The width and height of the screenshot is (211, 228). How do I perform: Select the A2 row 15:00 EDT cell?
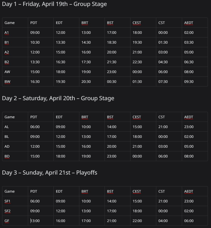[66, 52]
